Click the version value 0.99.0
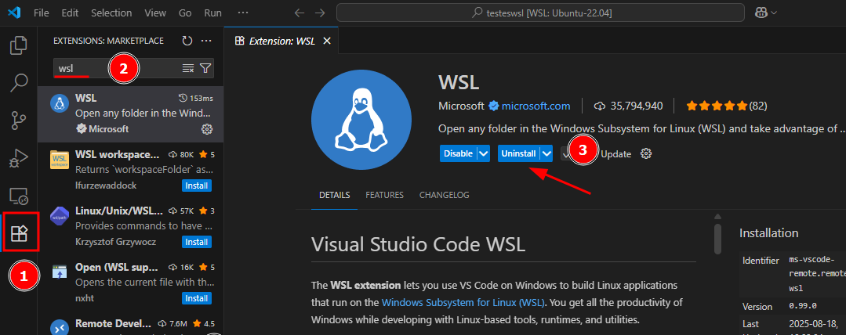The height and width of the screenshot is (335, 846). 802,306
